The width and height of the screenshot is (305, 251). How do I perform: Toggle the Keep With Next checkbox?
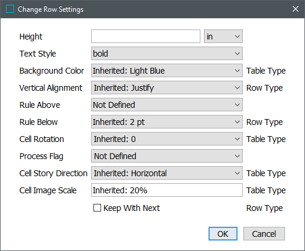click(97, 208)
